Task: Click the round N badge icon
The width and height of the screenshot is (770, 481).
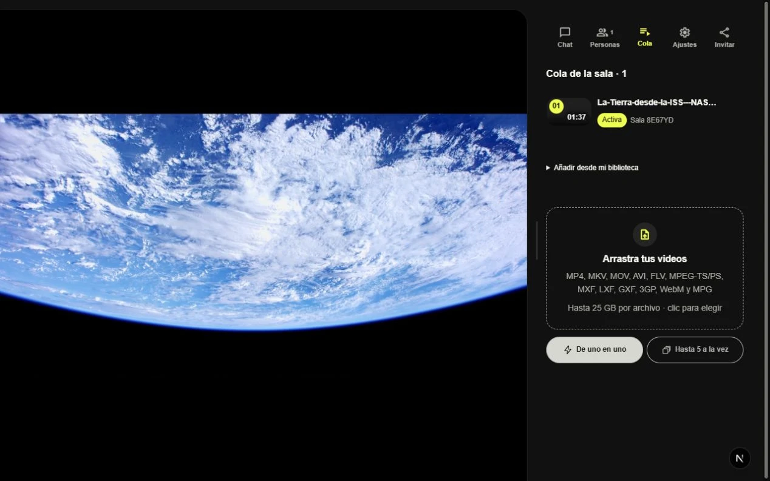Action: pyautogui.click(x=740, y=459)
